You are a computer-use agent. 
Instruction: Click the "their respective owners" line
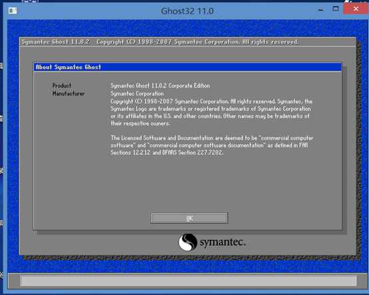140,124
